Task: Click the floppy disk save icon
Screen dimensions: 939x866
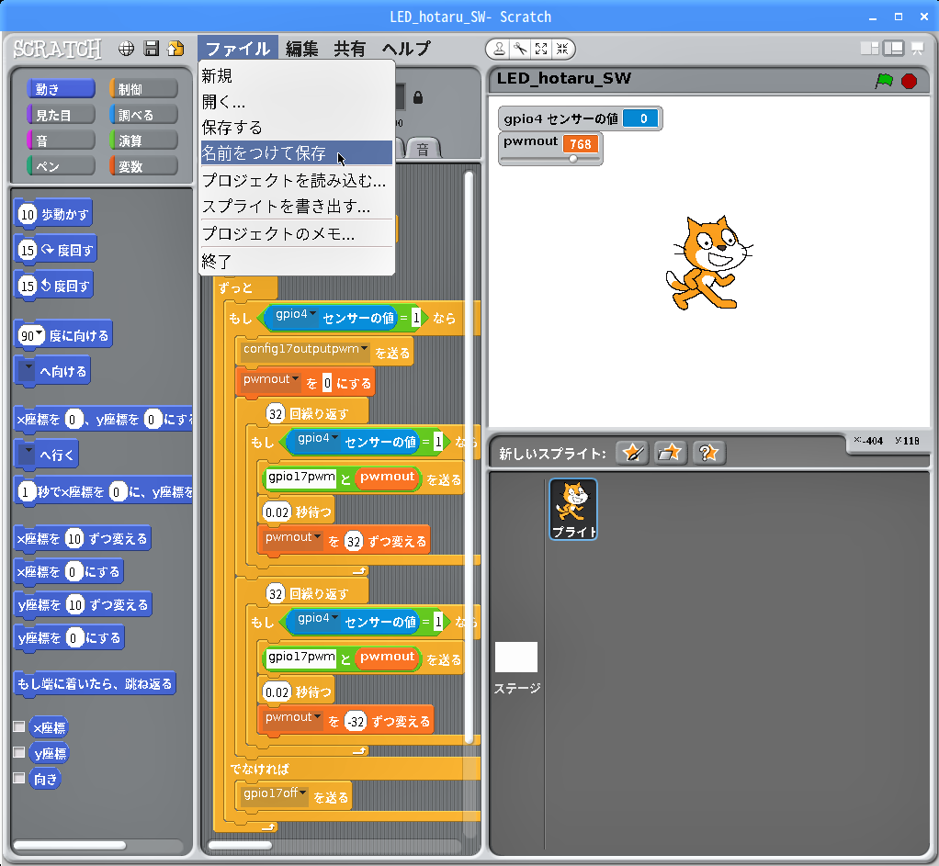Action: [x=152, y=49]
